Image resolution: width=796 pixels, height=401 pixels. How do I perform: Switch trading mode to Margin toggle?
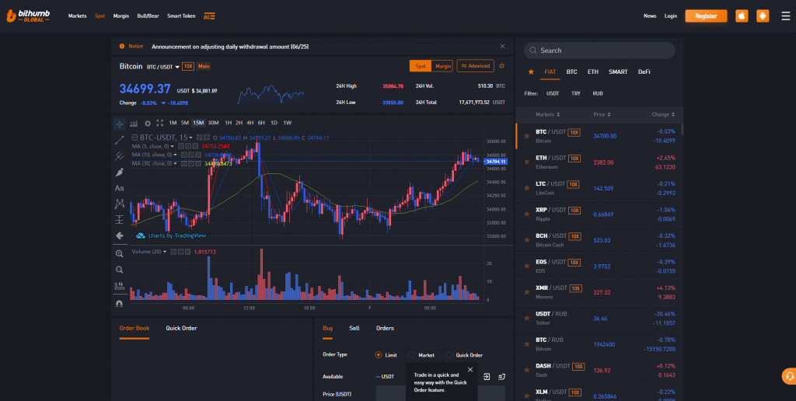(x=442, y=66)
